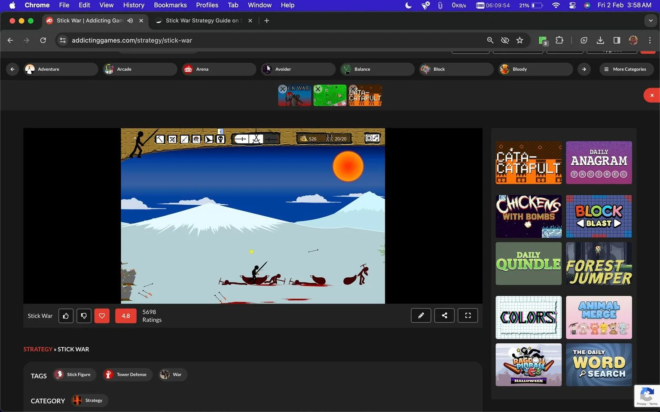
Task: Choose the garrison retreat formation
Action: [x=271, y=139]
